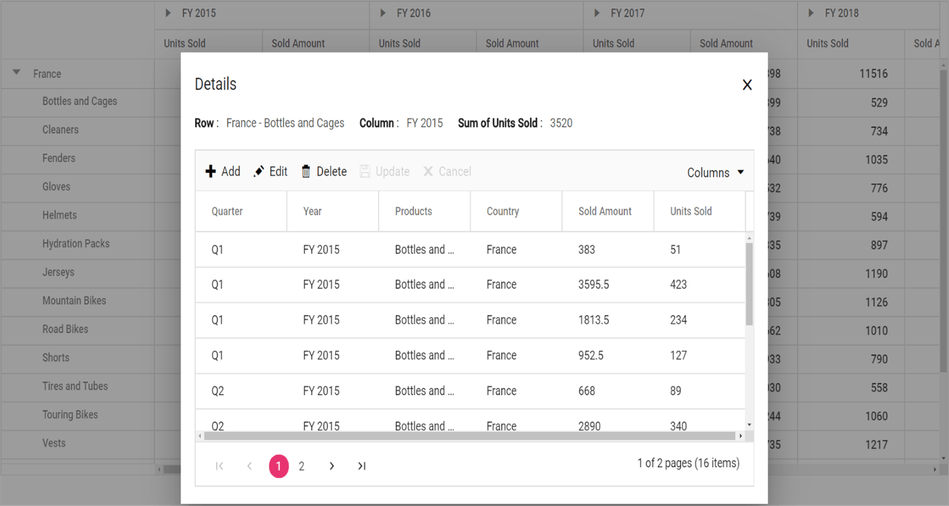
Task: Click Sold Amount header in Details grid
Action: (x=607, y=212)
